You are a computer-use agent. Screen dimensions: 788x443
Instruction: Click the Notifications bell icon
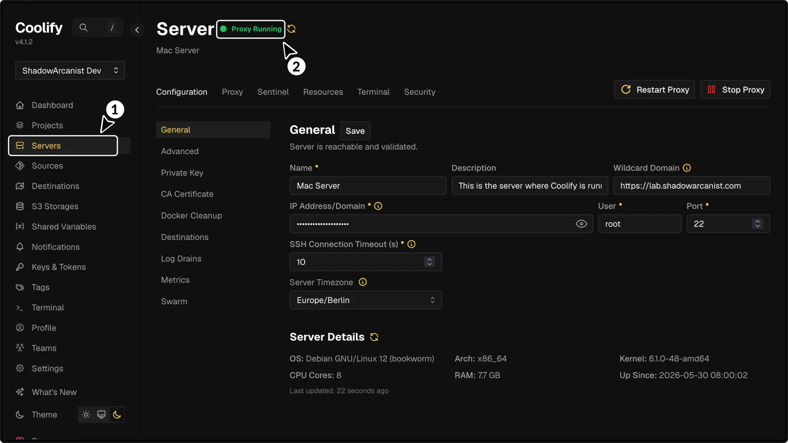[x=20, y=247]
